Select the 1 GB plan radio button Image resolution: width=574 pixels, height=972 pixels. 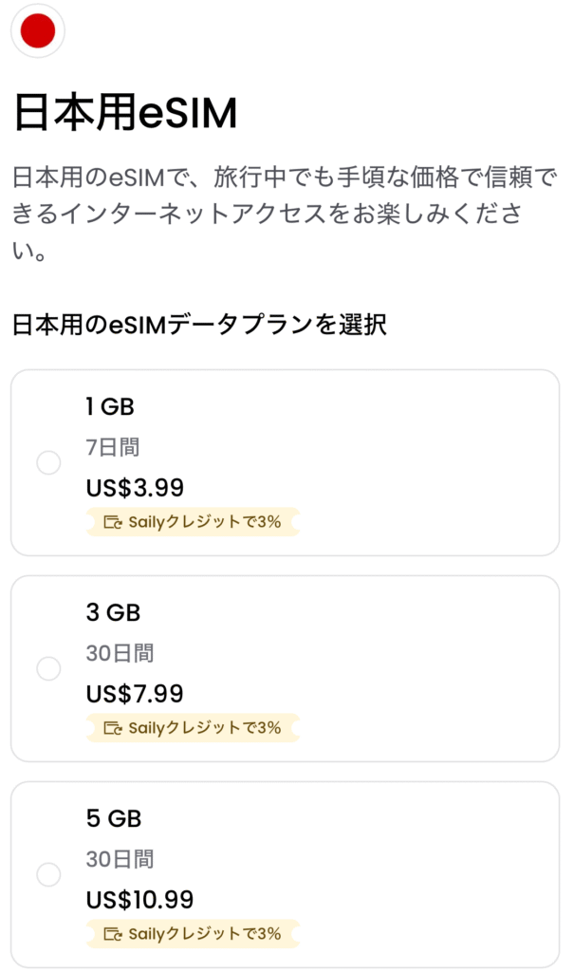click(x=48, y=463)
